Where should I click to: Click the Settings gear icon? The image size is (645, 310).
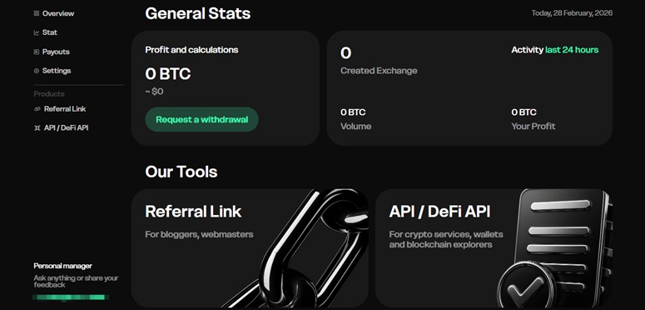36,71
